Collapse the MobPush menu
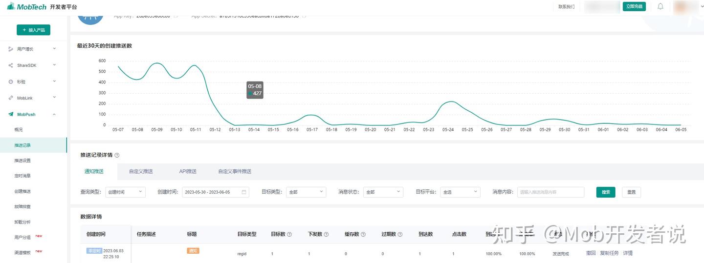704x263 pixels. [54, 114]
